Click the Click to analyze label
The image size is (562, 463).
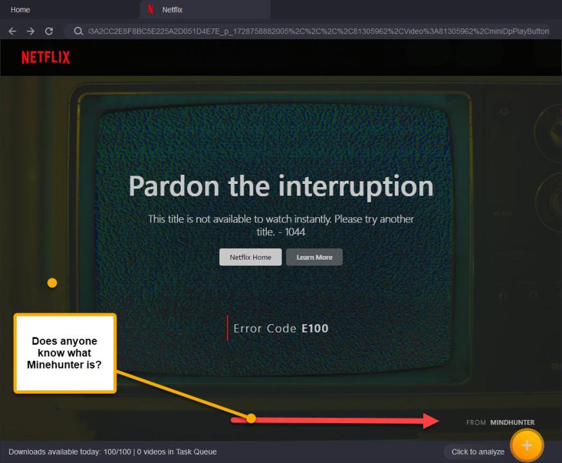pyautogui.click(x=478, y=452)
